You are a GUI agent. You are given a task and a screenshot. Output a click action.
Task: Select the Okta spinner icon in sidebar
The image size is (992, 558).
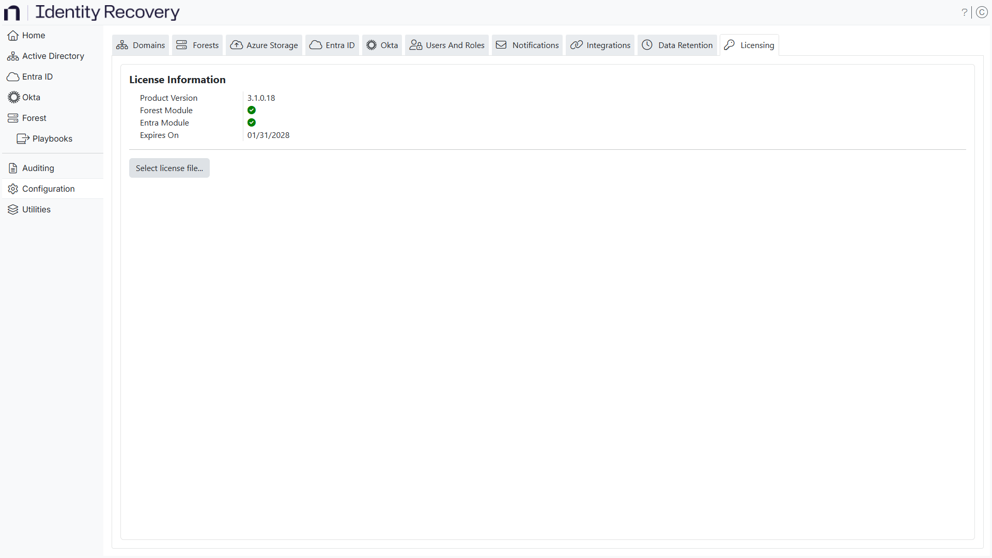(12, 97)
